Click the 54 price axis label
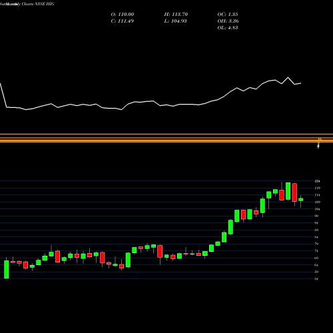The height and width of the screenshot is (333, 333). pos(316,279)
